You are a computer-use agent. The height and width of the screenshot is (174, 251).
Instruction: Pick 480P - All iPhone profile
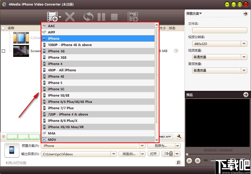(98, 70)
